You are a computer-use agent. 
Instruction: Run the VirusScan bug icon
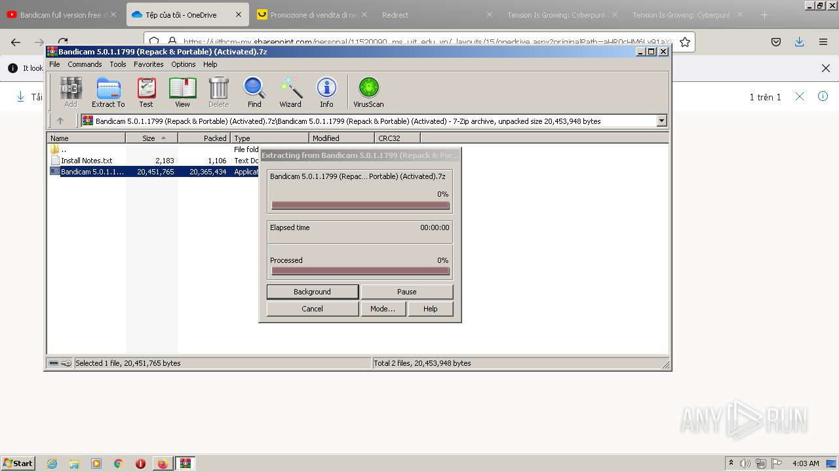(368, 92)
